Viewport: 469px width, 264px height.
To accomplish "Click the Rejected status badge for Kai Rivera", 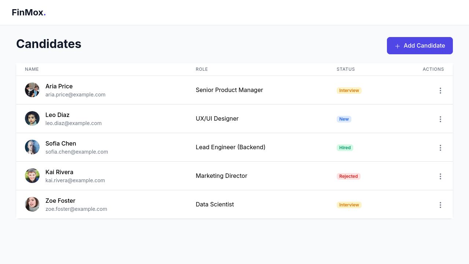I will [x=348, y=176].
